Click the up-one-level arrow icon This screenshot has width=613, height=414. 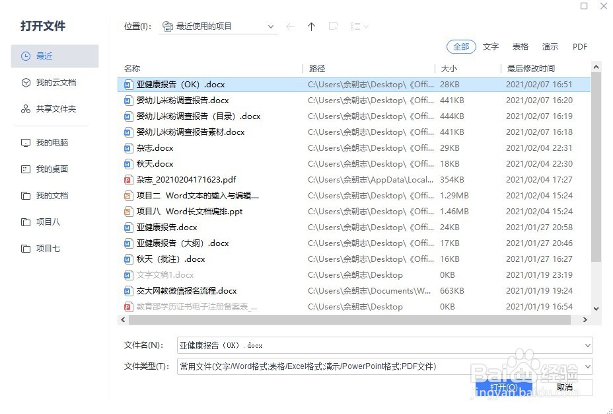tap(312, 26)
